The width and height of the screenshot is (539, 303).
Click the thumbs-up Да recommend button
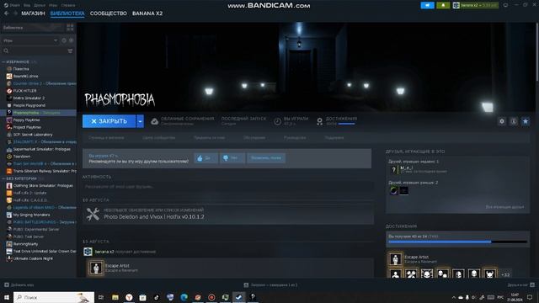[x=205, y=158]
